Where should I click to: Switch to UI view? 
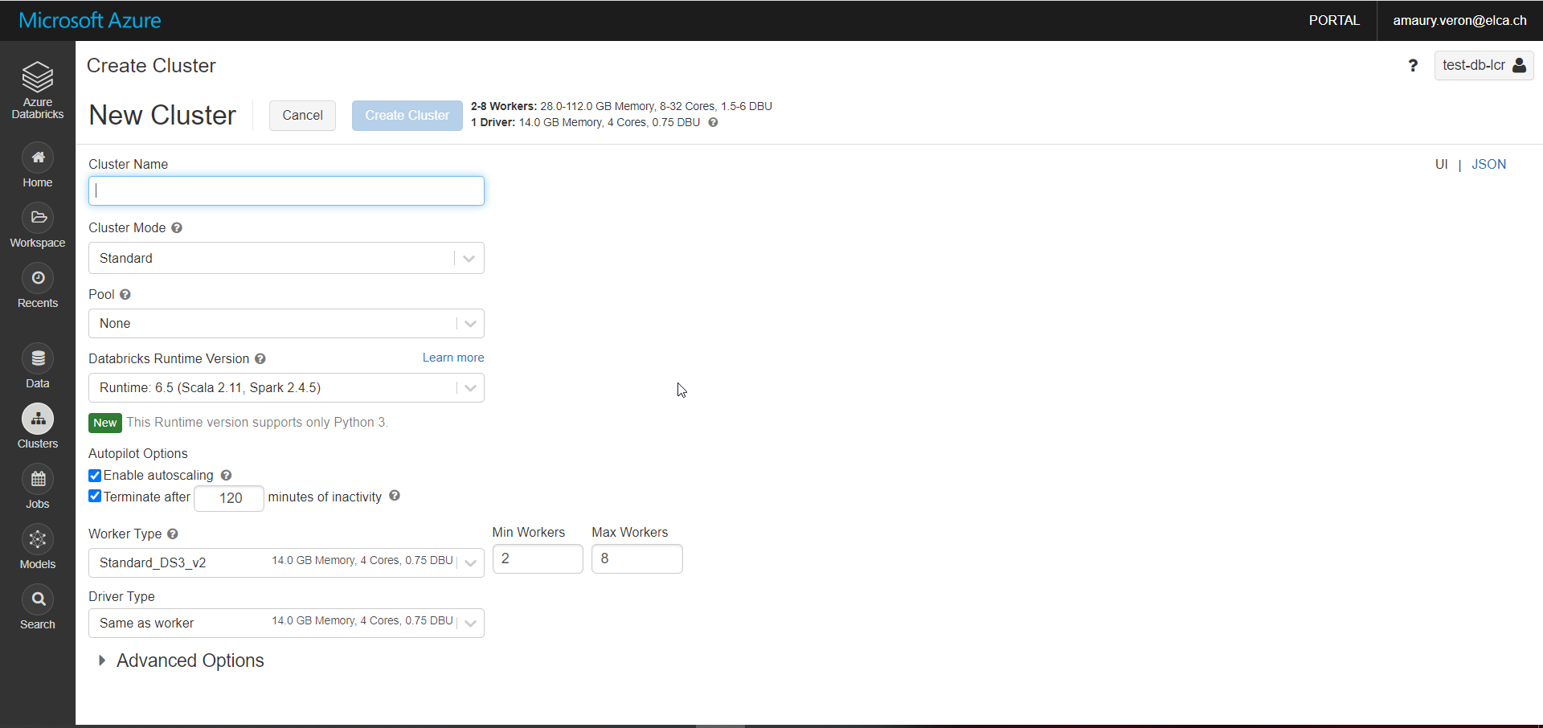1441,164
